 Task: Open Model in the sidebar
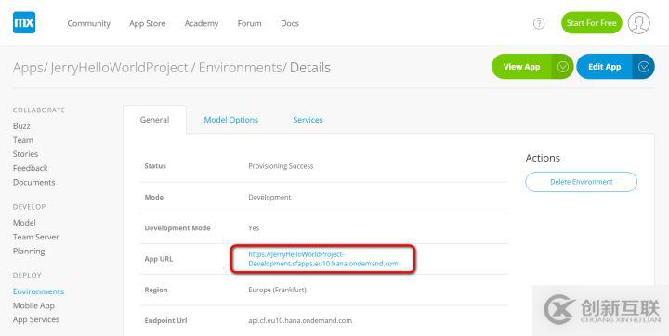coord(24,223)
